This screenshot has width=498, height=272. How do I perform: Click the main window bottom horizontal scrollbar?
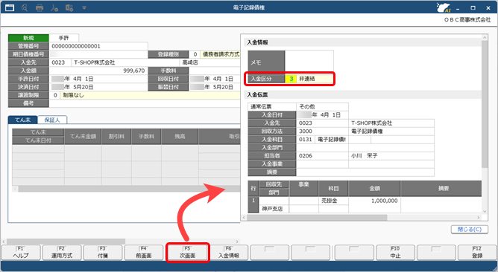66,242
